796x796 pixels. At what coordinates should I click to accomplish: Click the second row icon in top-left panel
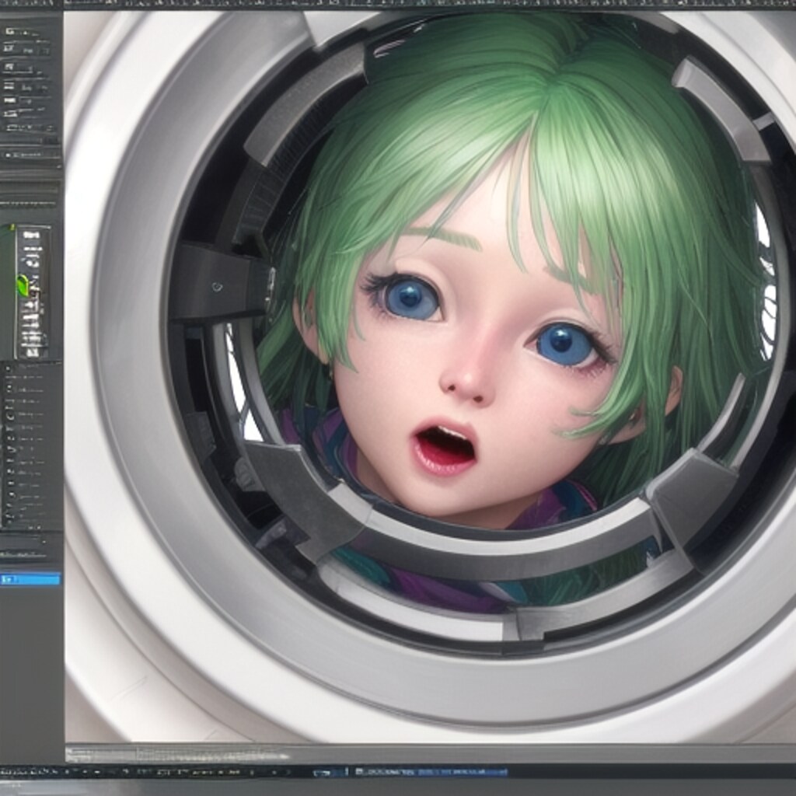[x=9, y=50]
